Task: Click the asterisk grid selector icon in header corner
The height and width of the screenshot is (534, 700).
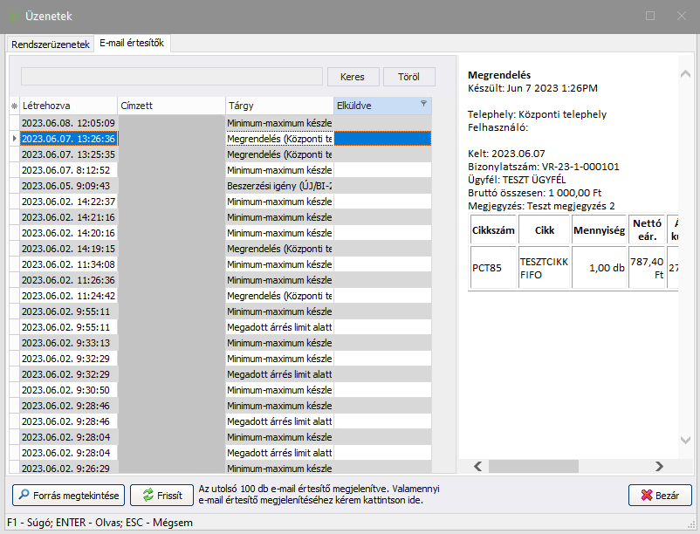Action: click(x=13, y=106)
